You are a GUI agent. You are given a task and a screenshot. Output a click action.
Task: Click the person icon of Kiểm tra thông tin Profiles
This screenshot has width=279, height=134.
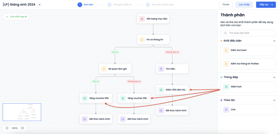[226, 64]
